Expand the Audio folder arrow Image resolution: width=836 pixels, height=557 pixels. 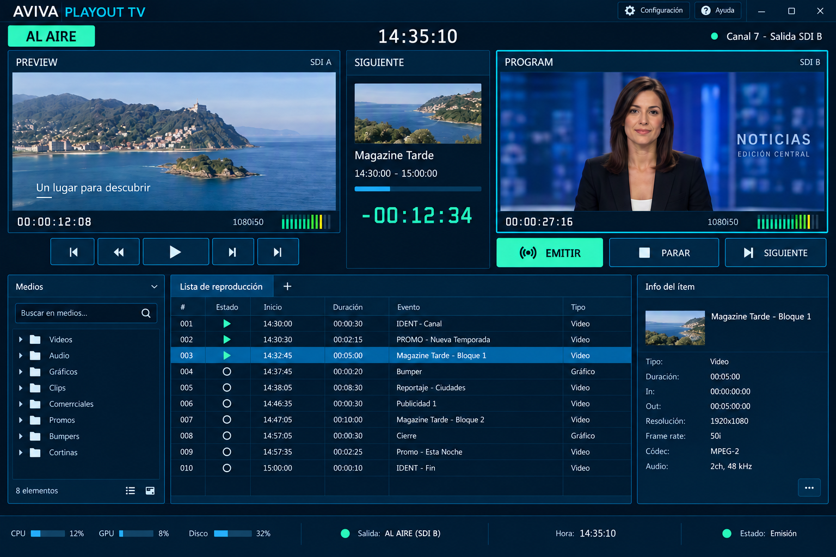click(x=21, y=356)
